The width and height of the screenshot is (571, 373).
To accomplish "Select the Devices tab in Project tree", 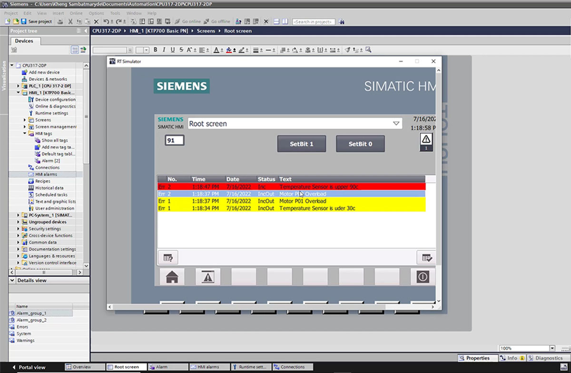I will coord(24,41).
